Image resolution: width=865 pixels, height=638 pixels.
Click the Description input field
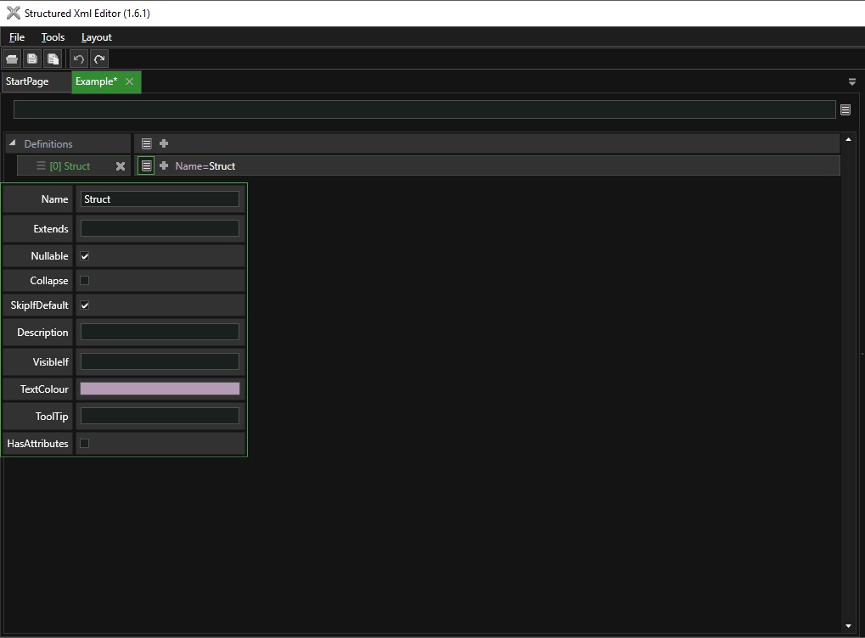[160, 332]
